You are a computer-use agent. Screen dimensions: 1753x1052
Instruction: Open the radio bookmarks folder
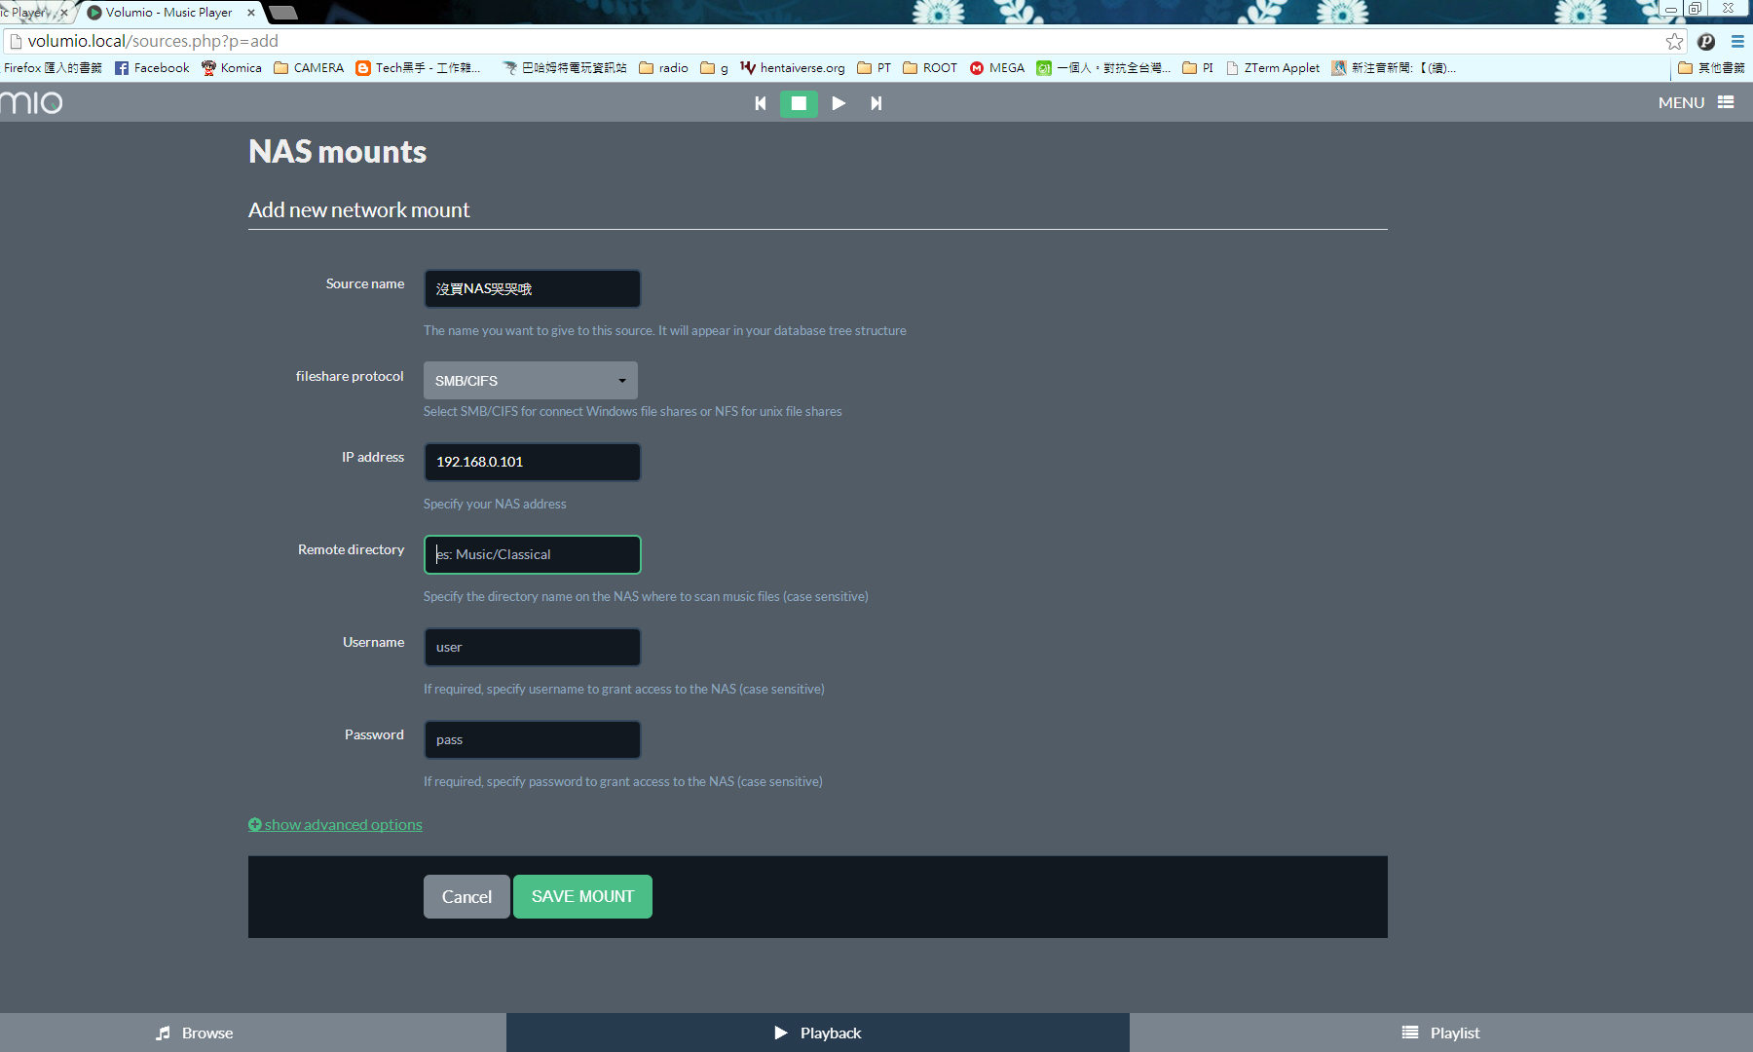pyautogui.click(x=663, y=68)
